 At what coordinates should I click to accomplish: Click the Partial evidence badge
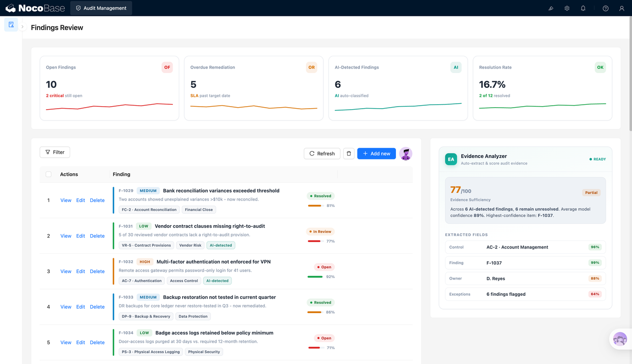click(x=591, y=193)
